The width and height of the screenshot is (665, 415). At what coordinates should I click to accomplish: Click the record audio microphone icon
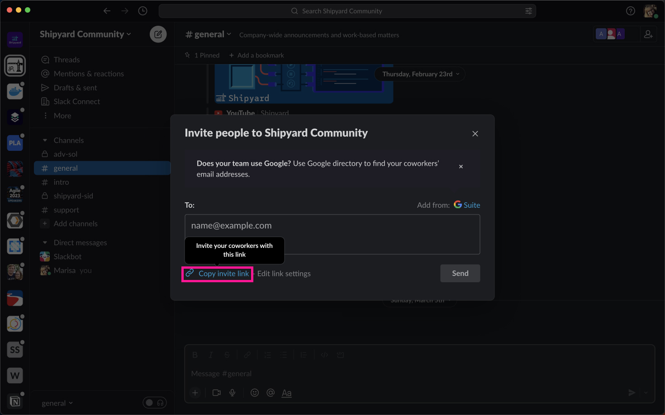click(233, 393)
